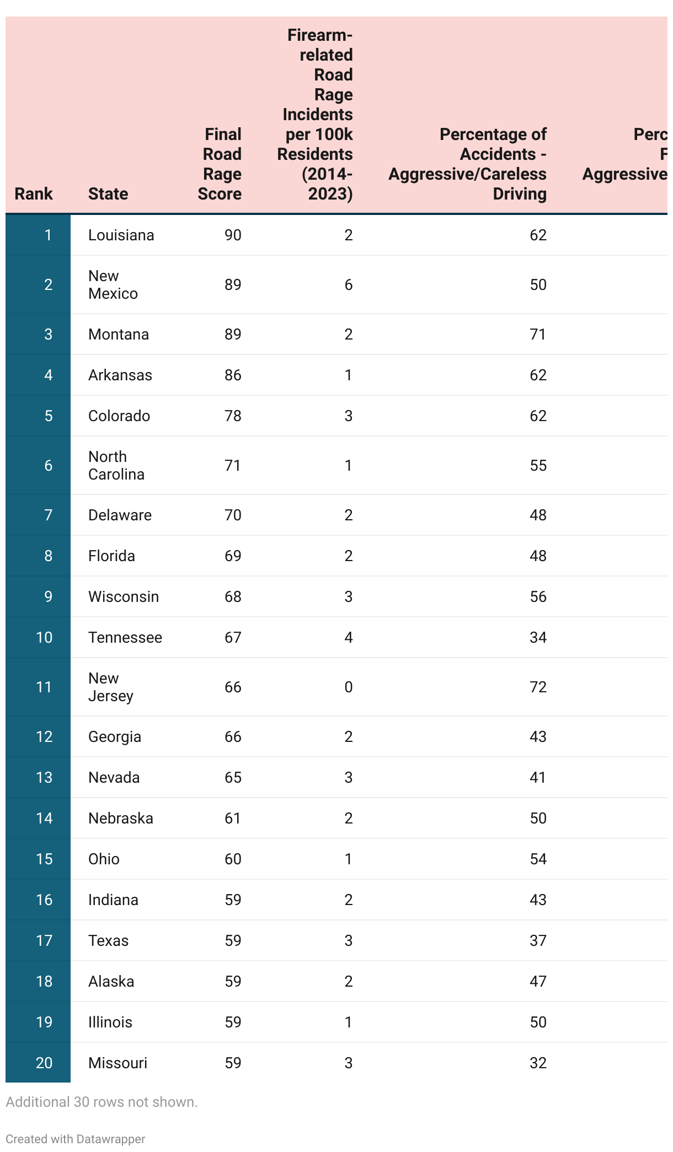Select the Alaska state cell
The image size is (673, 1152).
click(111, 982)
